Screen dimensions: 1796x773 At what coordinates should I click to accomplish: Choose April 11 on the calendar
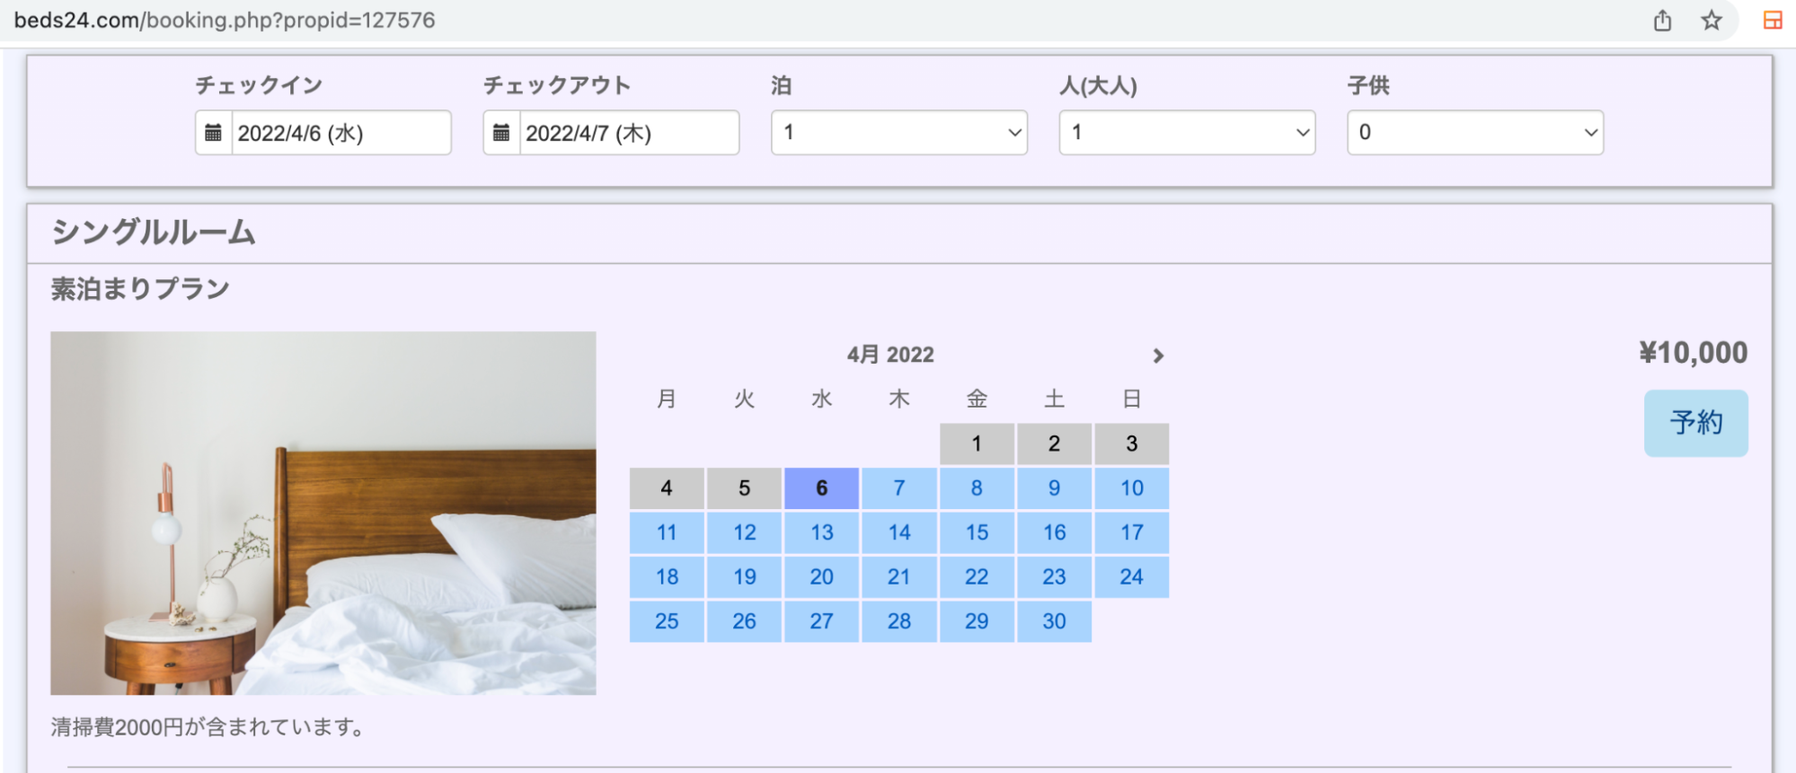[x=667, y=532]
